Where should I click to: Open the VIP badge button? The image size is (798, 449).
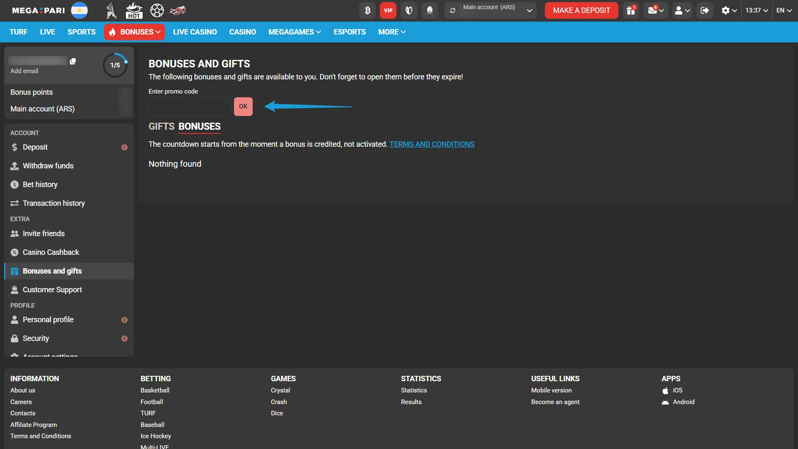[388, 10]
